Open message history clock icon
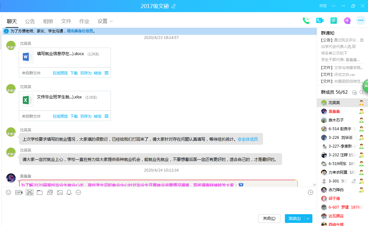 coord(310,192)
